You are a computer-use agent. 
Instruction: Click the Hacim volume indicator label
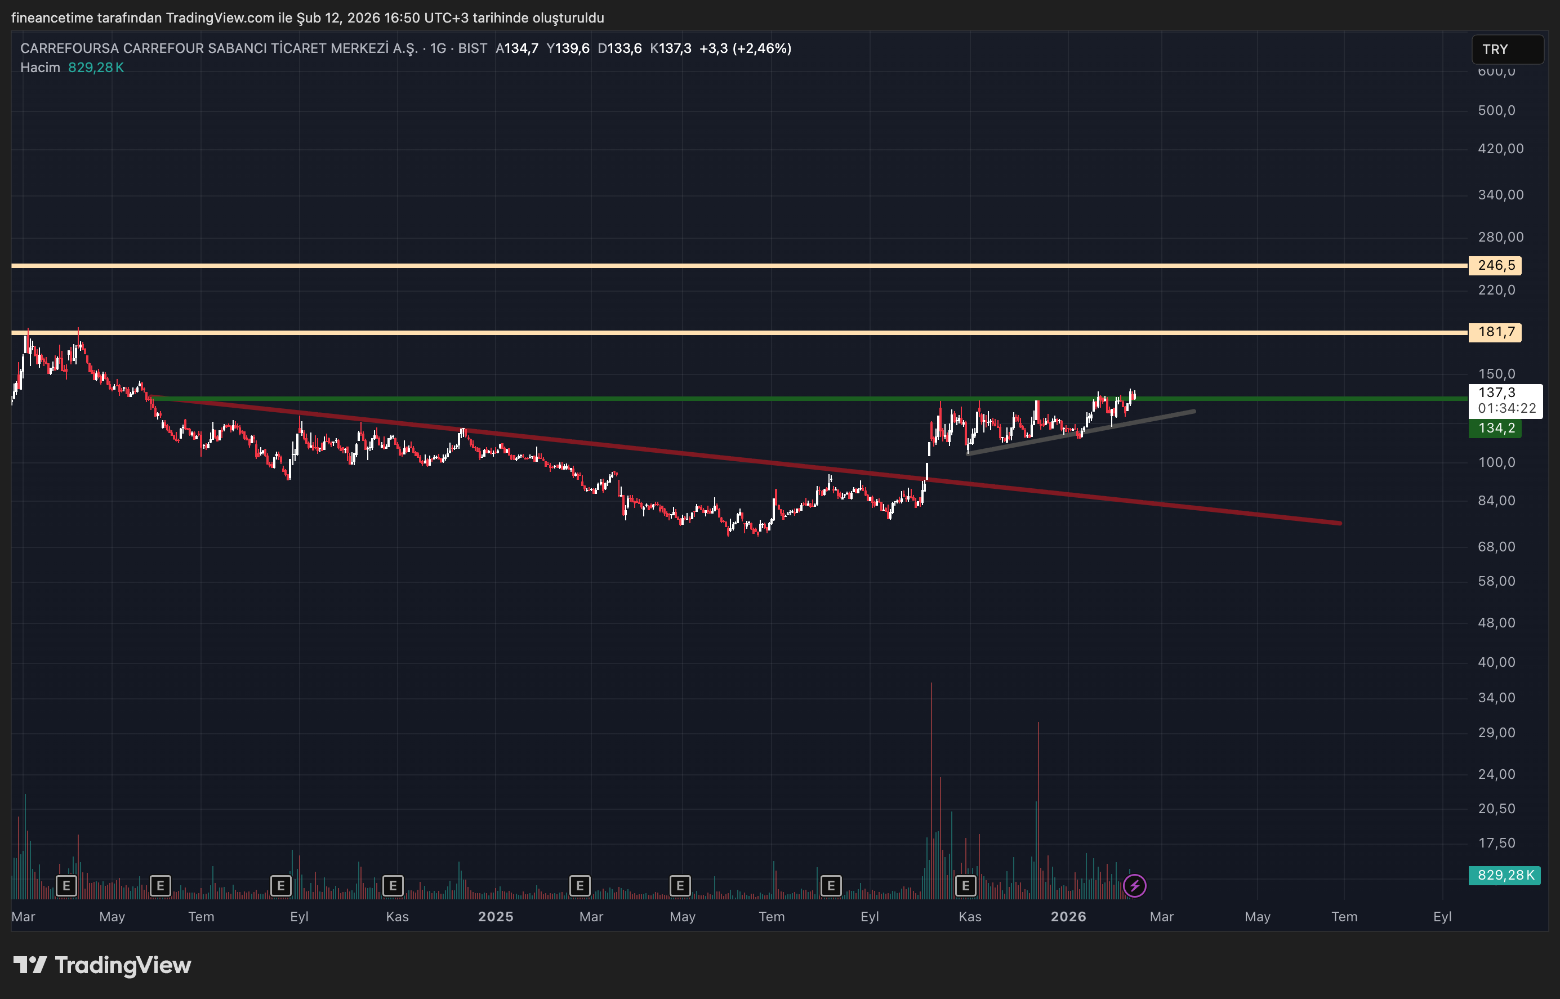click(39, 68)
